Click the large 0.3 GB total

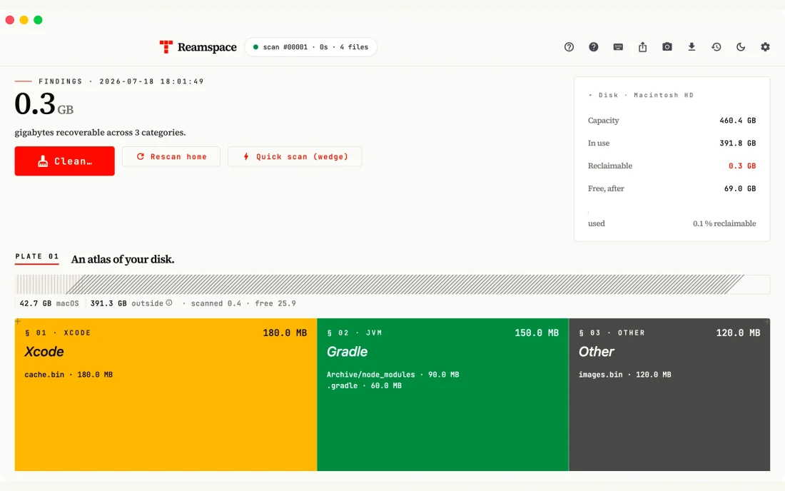point(44,104)
